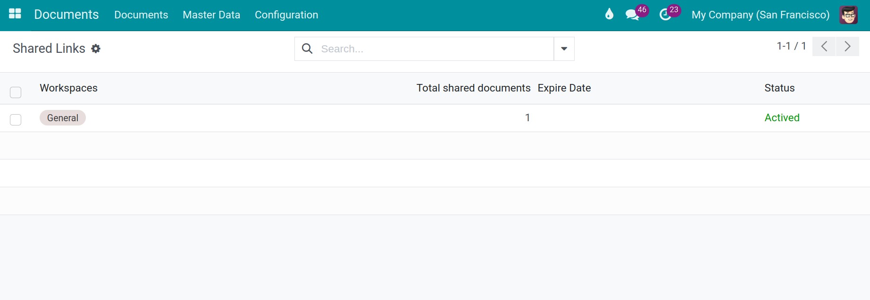Click the Shared Links gear settings icon
Image resolution: width=870 pixels, height=300 pixels.
[96, 49]
